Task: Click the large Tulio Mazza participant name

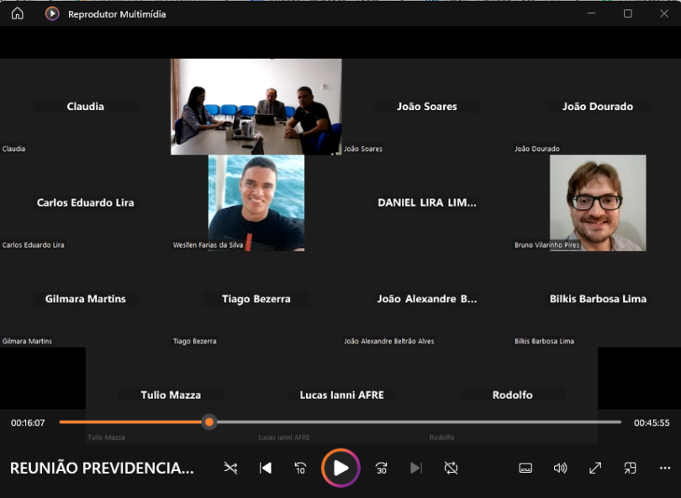Action: pyautogui.click(x=172, y=396)
